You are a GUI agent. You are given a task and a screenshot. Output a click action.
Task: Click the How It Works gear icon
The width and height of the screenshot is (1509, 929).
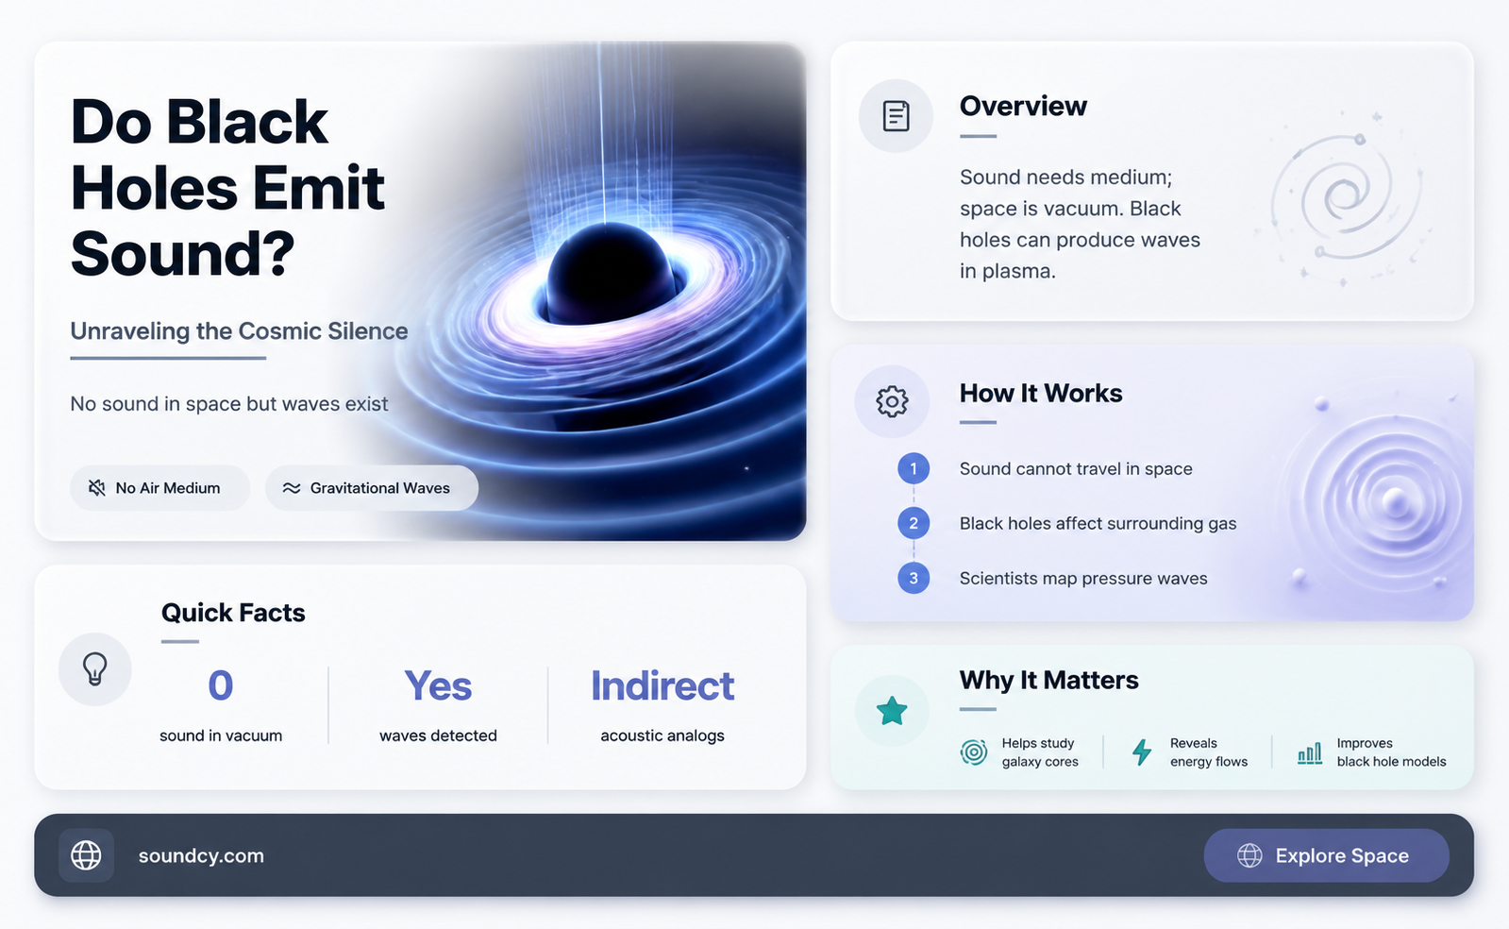[x=892, y=401]
